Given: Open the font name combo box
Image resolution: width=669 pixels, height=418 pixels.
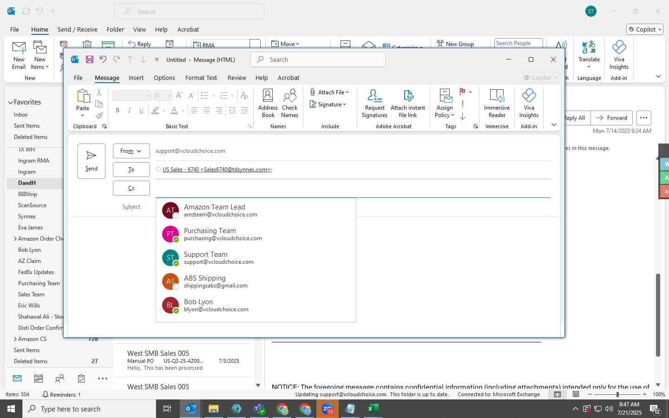Looking at the screenshot, I should tap(132, 96).
